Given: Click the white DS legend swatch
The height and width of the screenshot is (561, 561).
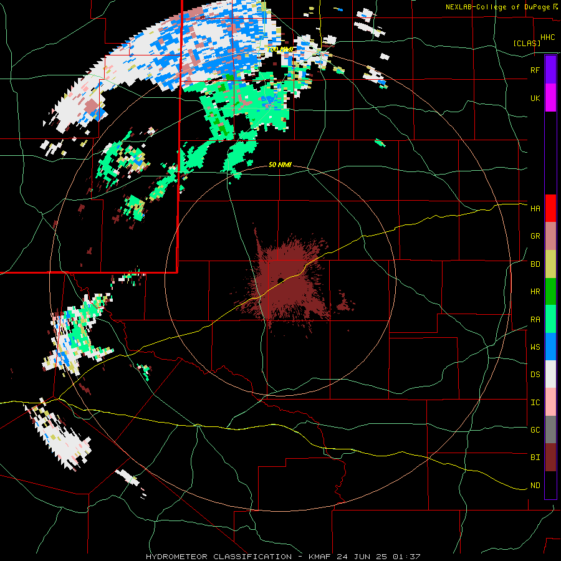Looking at the screenshot, I should tap(550, 374).
